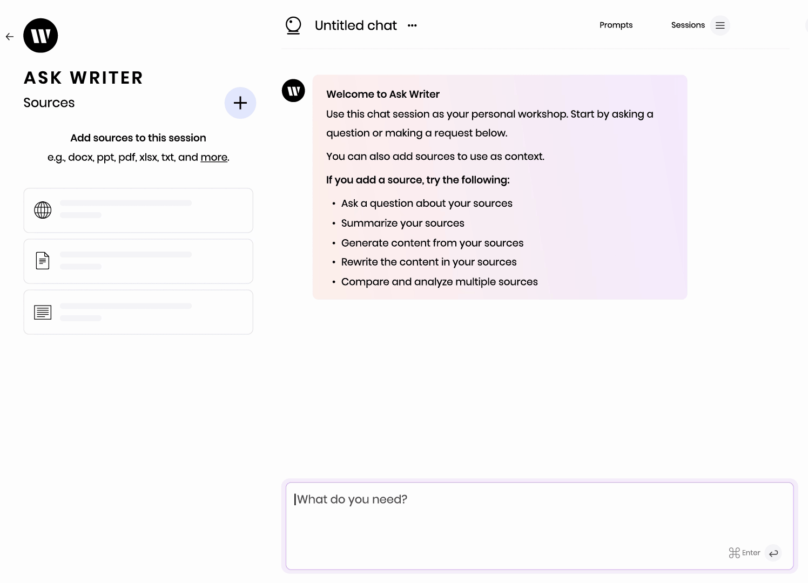Image resolution: width=808 pixels, height=583 pixels.
Task: Focus the "What do you need?" input
Action: [540, 526]
